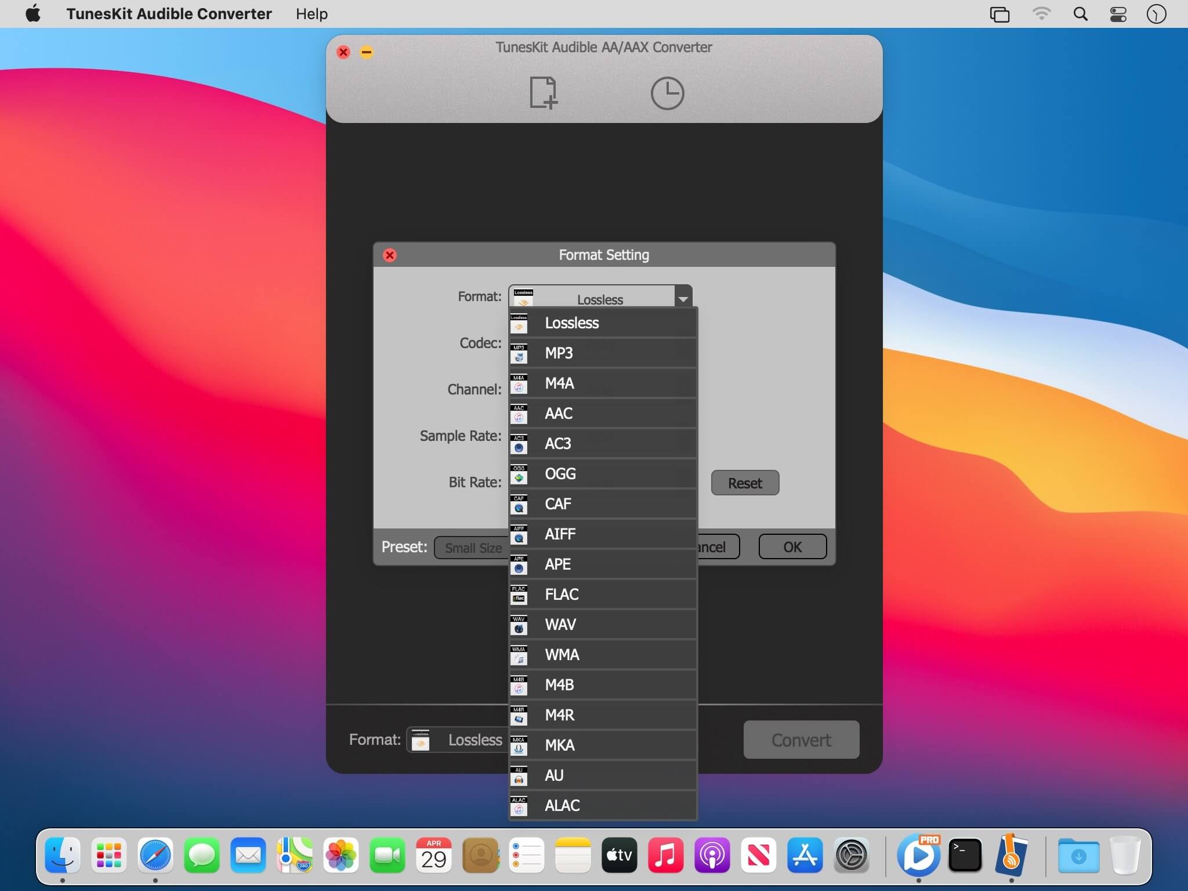Screen dimensions: 1188x891
Task: Open Spotlight search in menu bar
Action: 1080,13
